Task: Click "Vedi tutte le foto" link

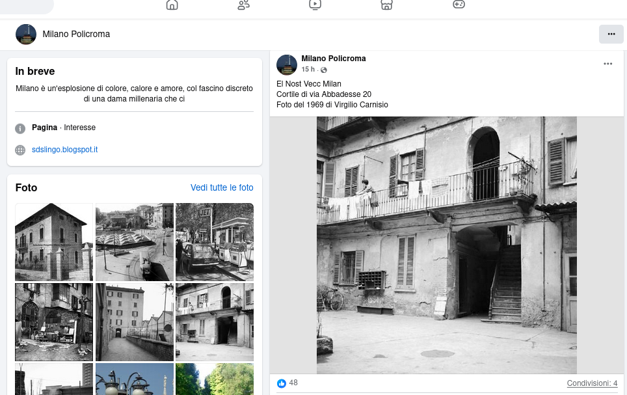Action: coord(222,187)
